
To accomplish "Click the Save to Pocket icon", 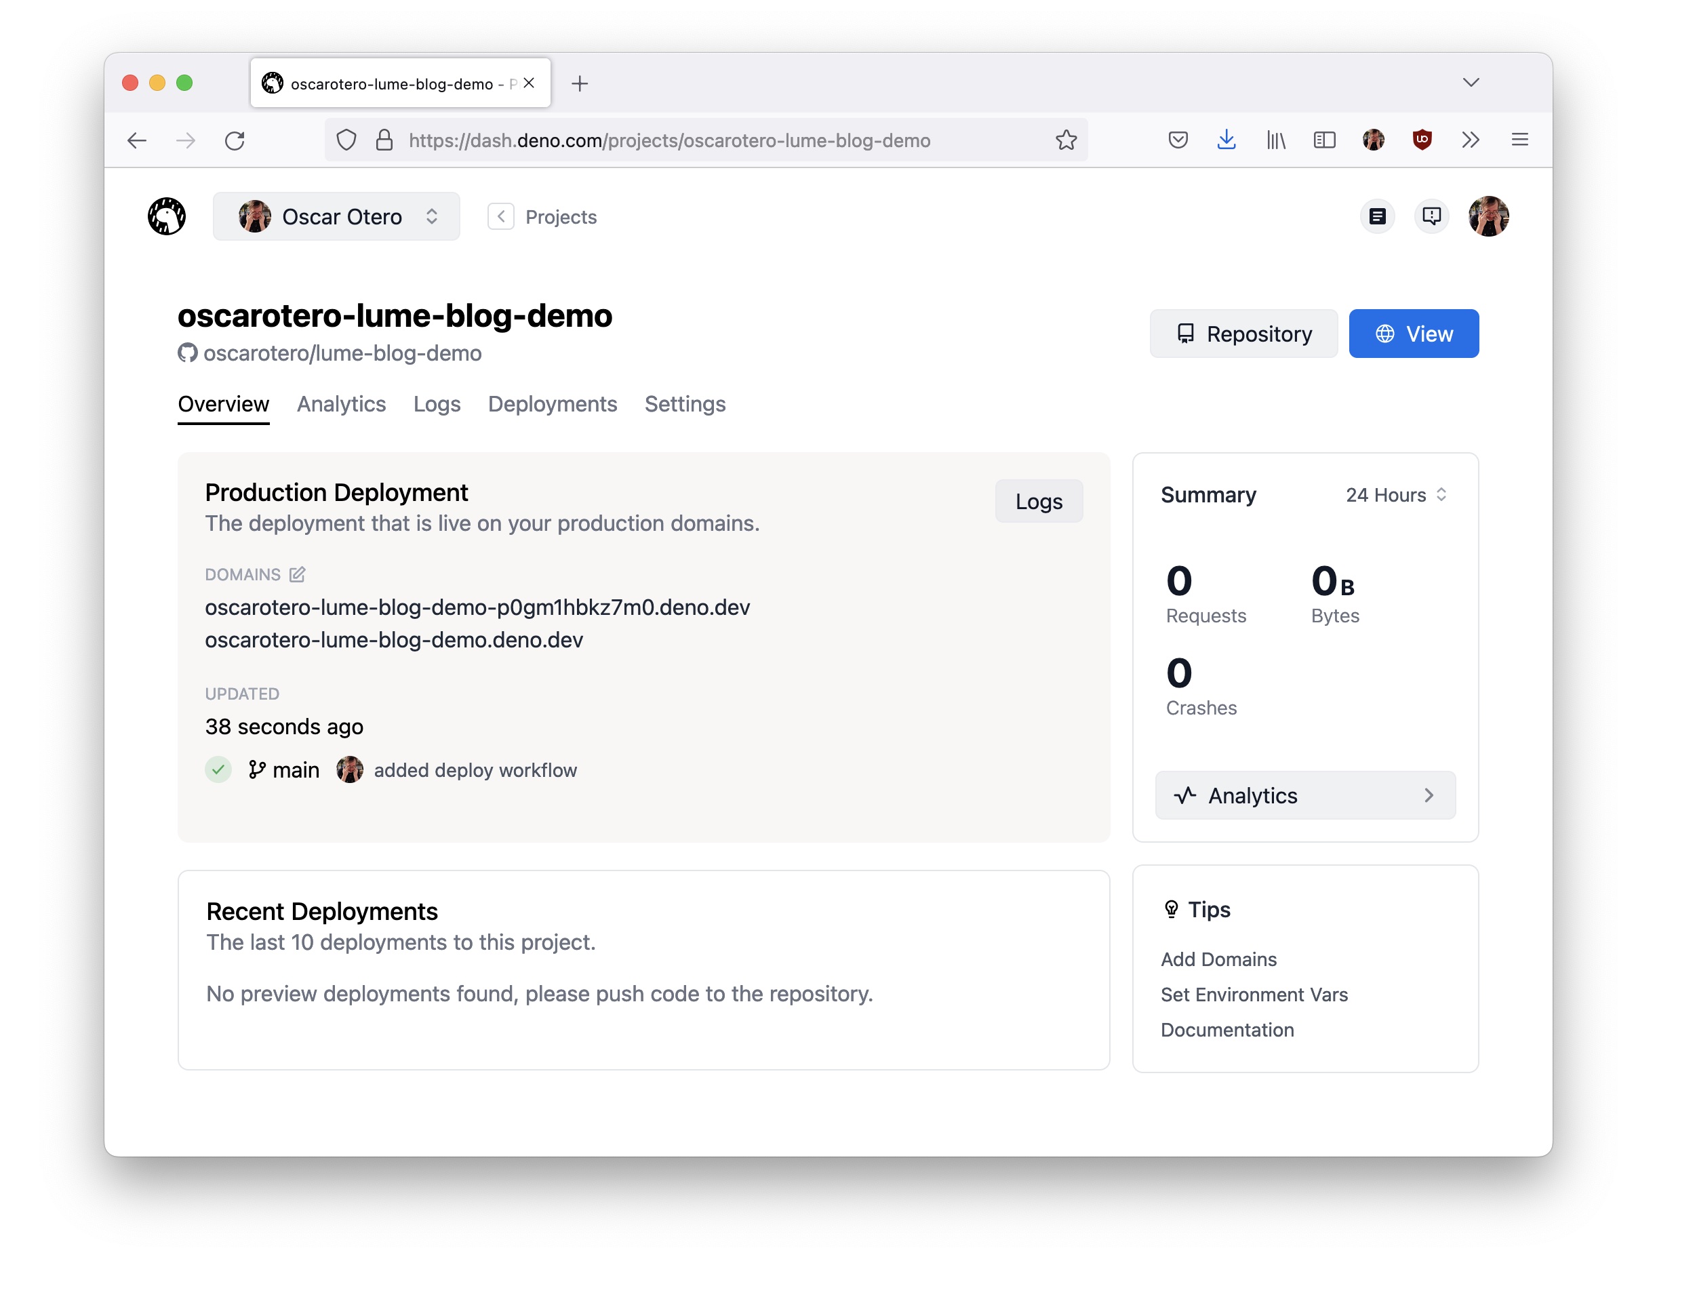I will click(x=1178, y=140).
